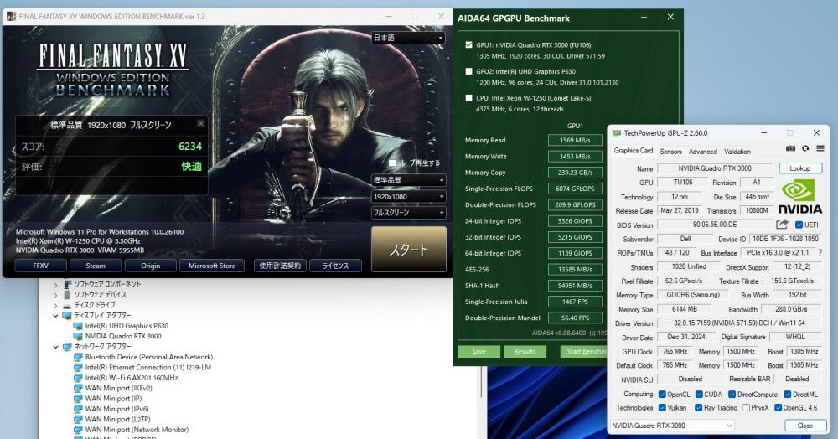Click the Origin button
838x439 pixels.
[x=151, y=266]
